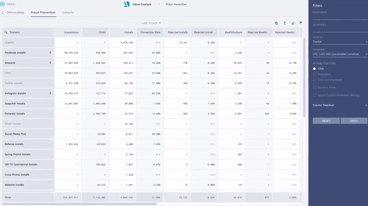Select the Click attribution type radio button
Image resolution: width=368 pixels, height=206 pixels.
click(x=314, y=69)
